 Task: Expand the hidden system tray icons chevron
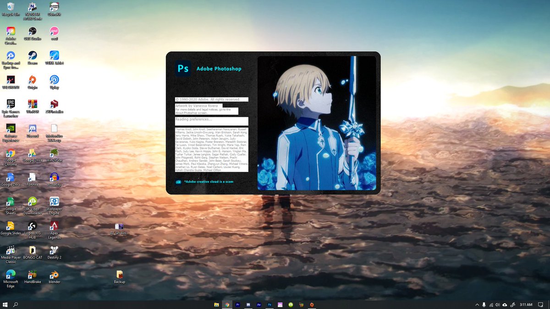[477, 304]
